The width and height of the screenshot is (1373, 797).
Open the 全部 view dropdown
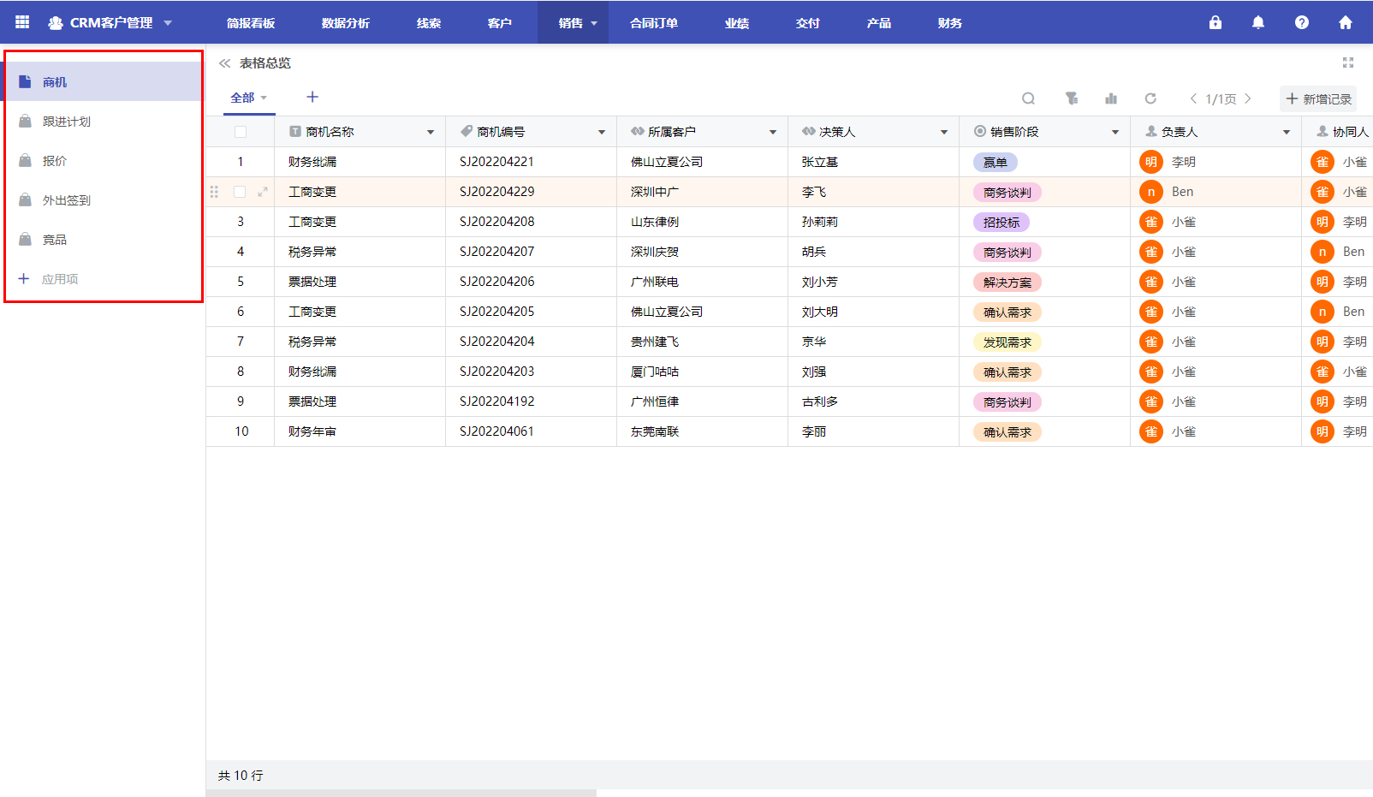pyautogui.click(x=247, y=97)
